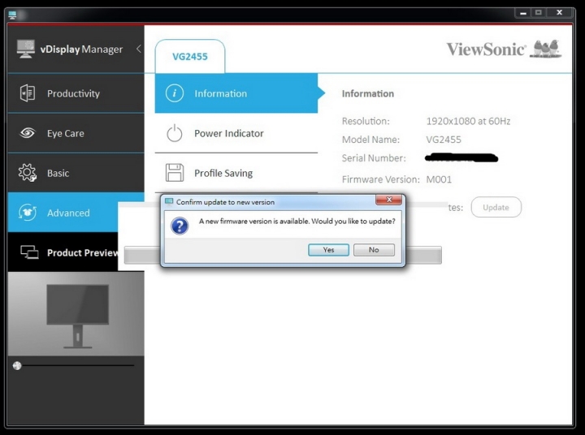Viewport: 585px width, 435px height.
Task: Select the Information submenu item
Action: click(236, 93)
